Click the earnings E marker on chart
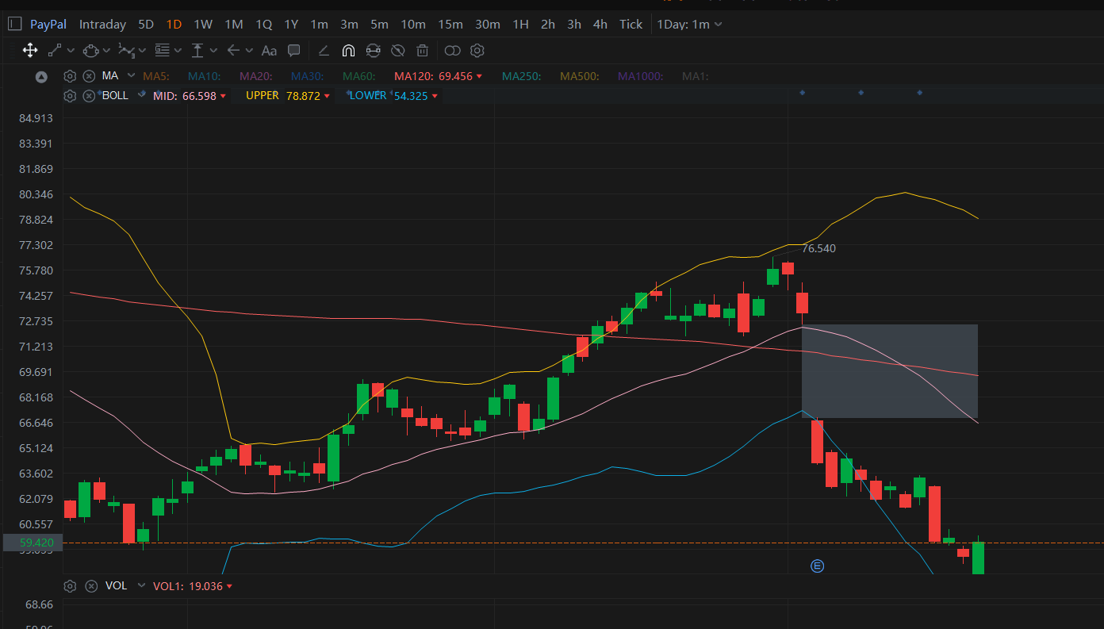The image size is (1104, 629). click(818, 566)
